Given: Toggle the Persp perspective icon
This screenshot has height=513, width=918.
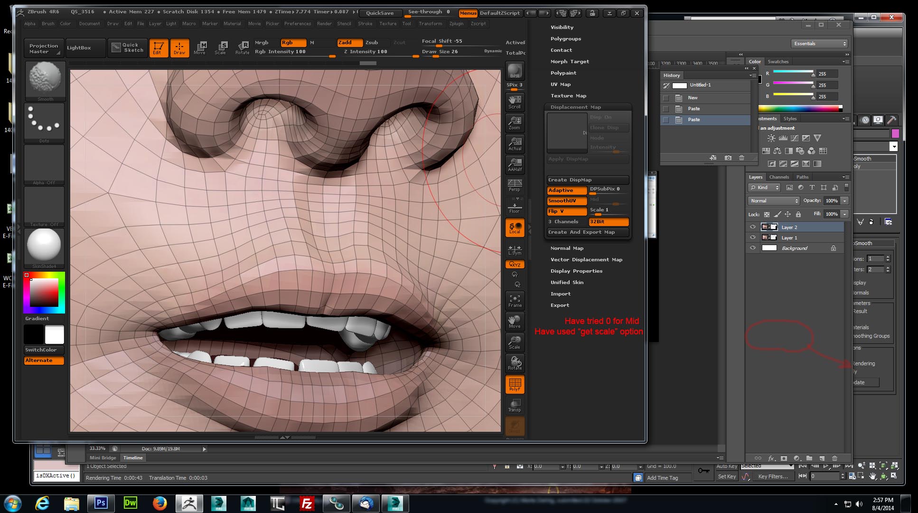Looking at the screenshot, I should point(515,185).
